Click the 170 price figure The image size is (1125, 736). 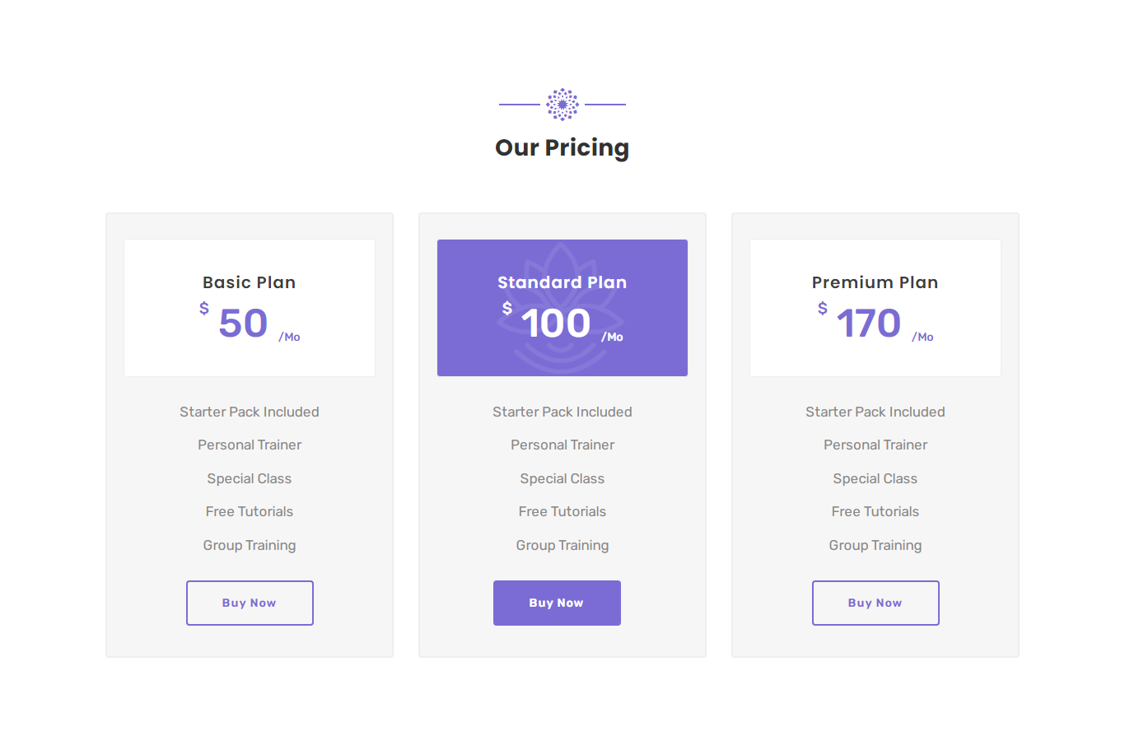tap(869, 324)
